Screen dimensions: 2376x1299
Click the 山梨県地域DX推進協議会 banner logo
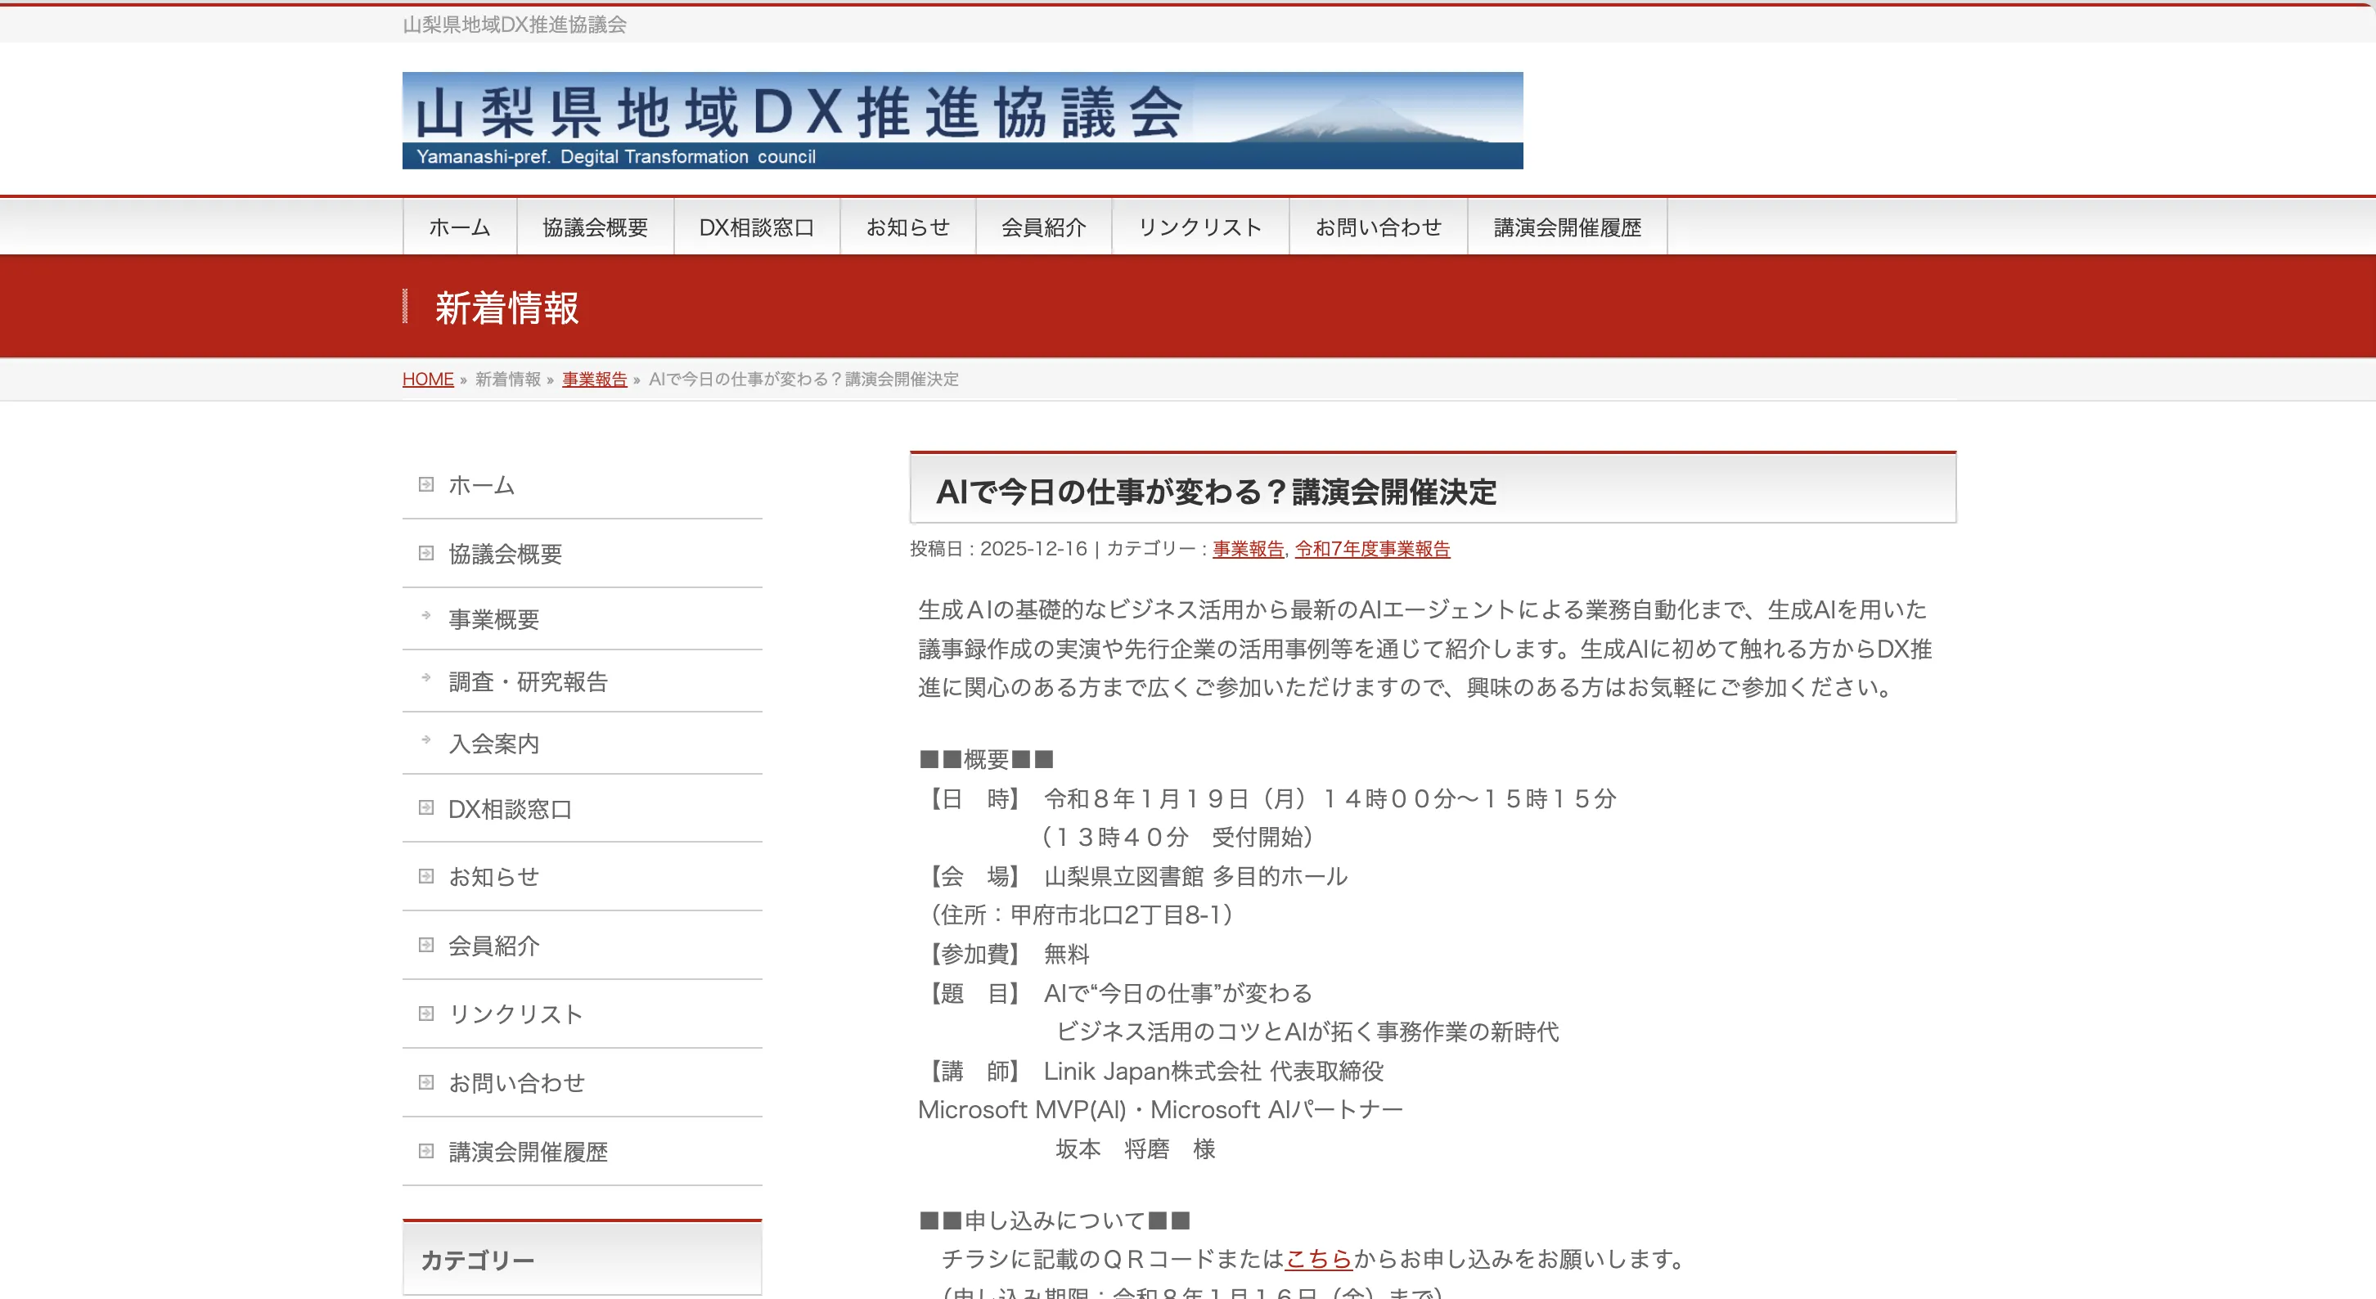pos(962,121)
